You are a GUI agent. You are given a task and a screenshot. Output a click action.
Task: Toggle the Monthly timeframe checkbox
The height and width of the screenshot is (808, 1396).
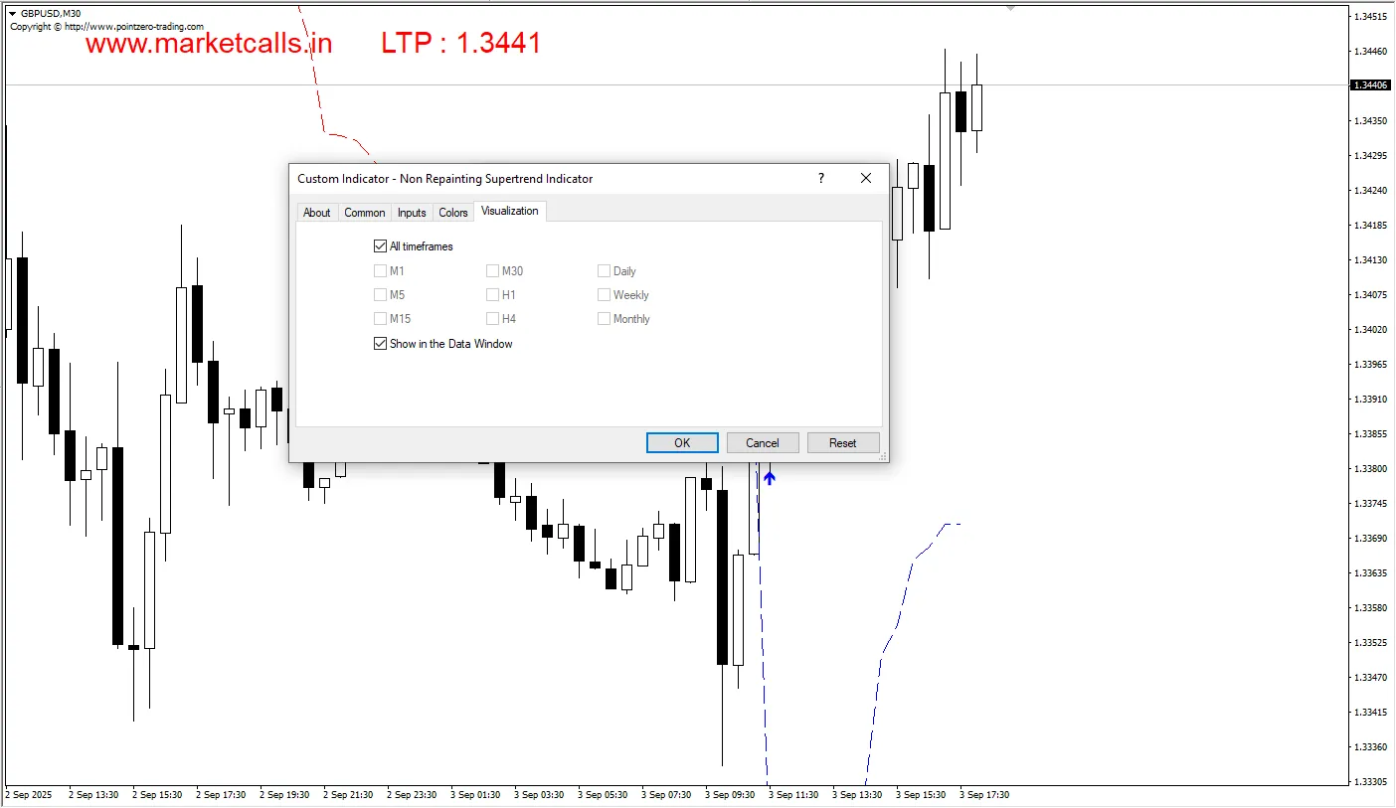pyautogui.click(x=604, y=318)
